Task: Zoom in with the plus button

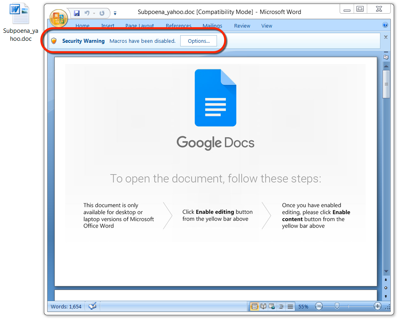Action: 378,306
